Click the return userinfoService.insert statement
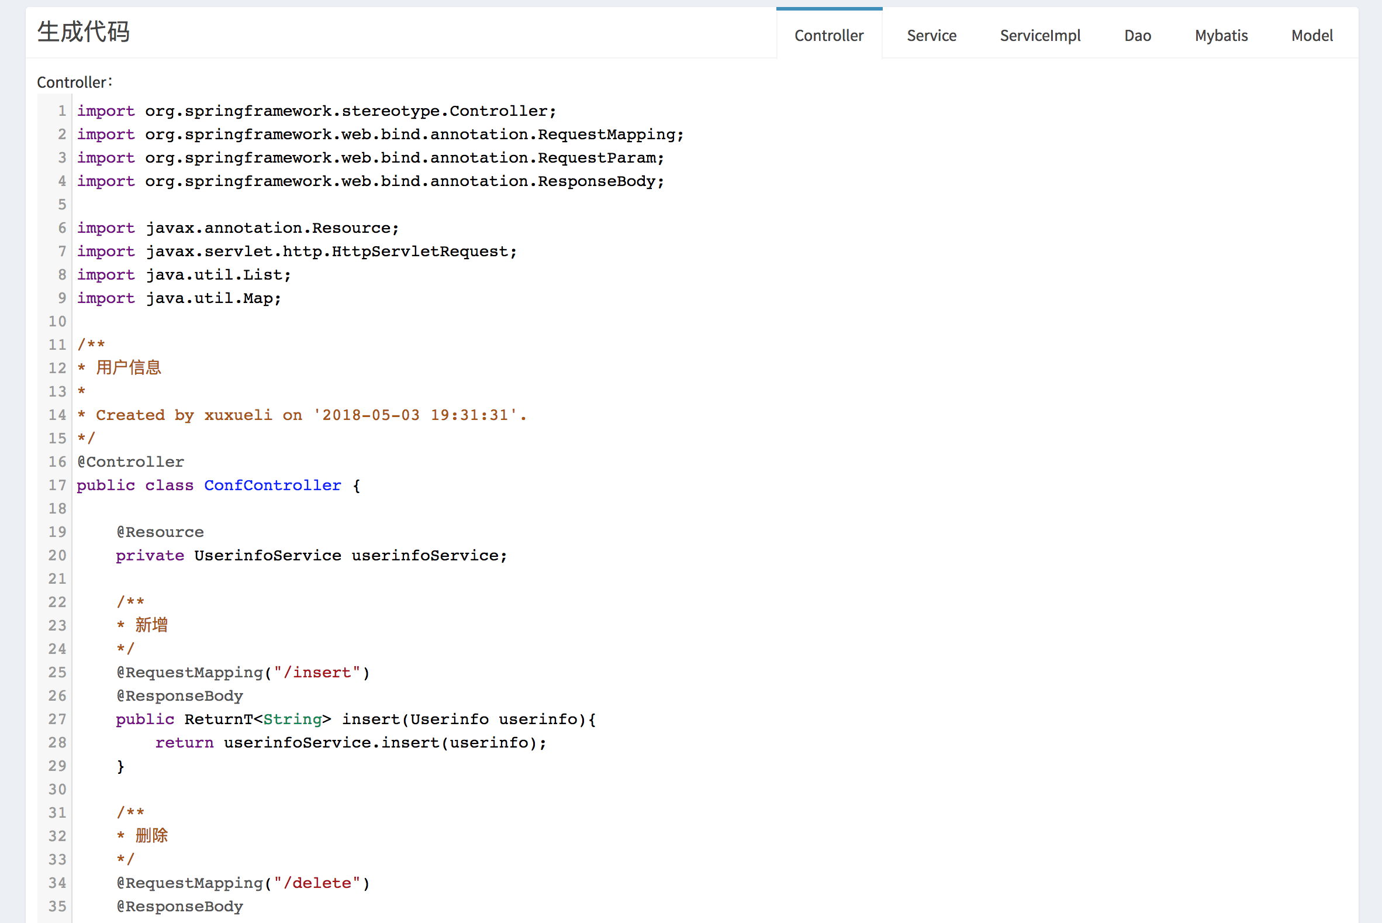This screenshot has width=1382, height=923. coord(350,742)
